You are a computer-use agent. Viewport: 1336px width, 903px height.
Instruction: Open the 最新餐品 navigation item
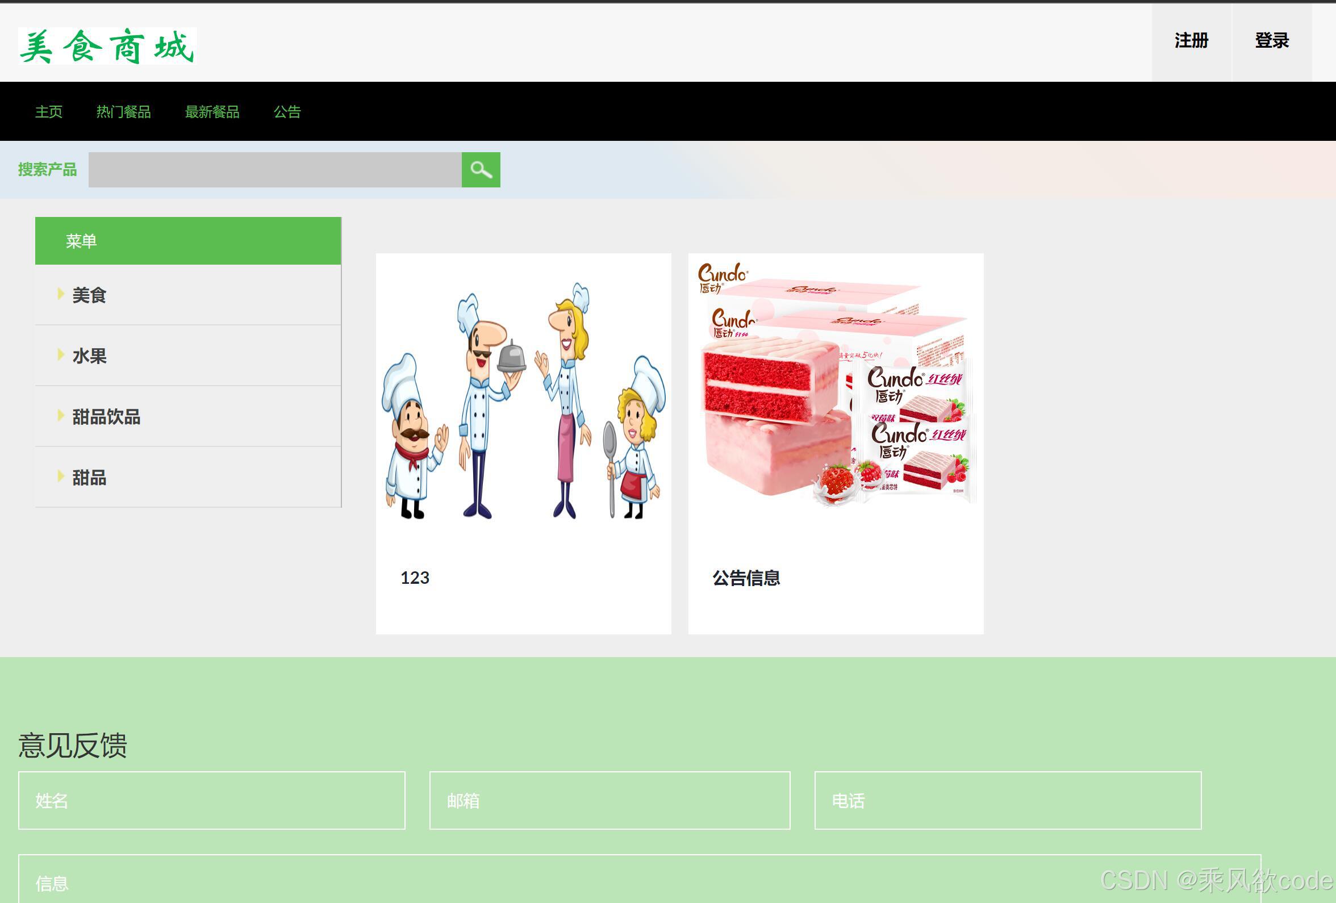pyautogui.click(x=212, y=112)
